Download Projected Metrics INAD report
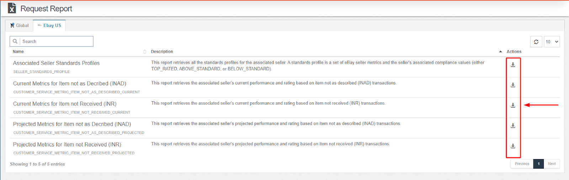Image resolution: width=569 pixels, height=180 pixels. point(513,125)
